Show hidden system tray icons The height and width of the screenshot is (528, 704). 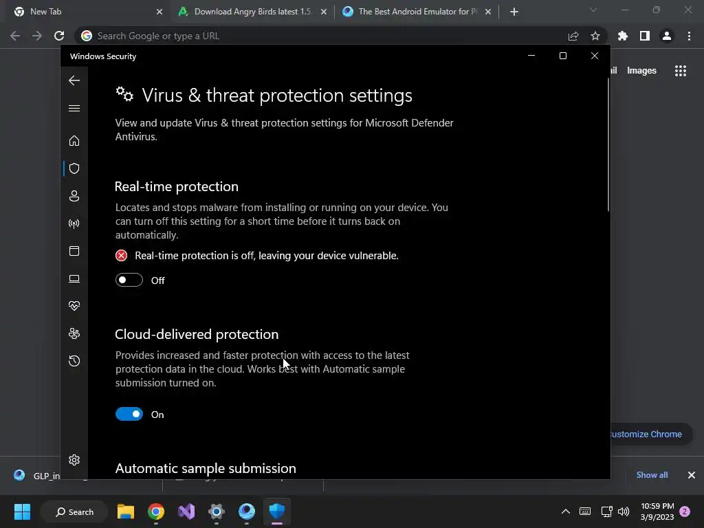[566, 511]
